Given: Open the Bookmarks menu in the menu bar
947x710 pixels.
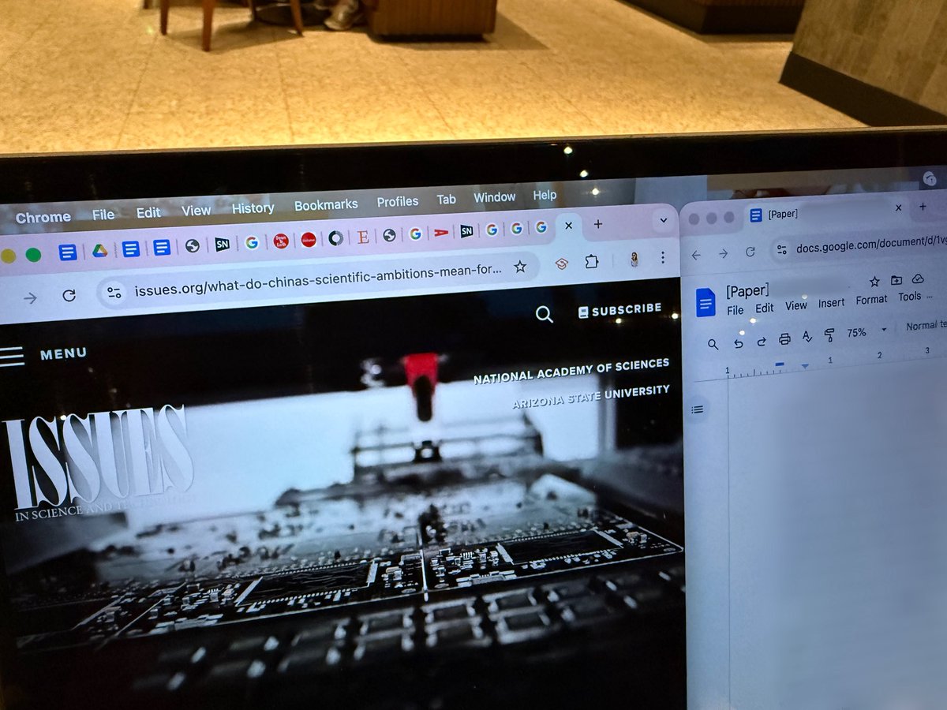Looking at the screenshot, I should pos(326,205).
